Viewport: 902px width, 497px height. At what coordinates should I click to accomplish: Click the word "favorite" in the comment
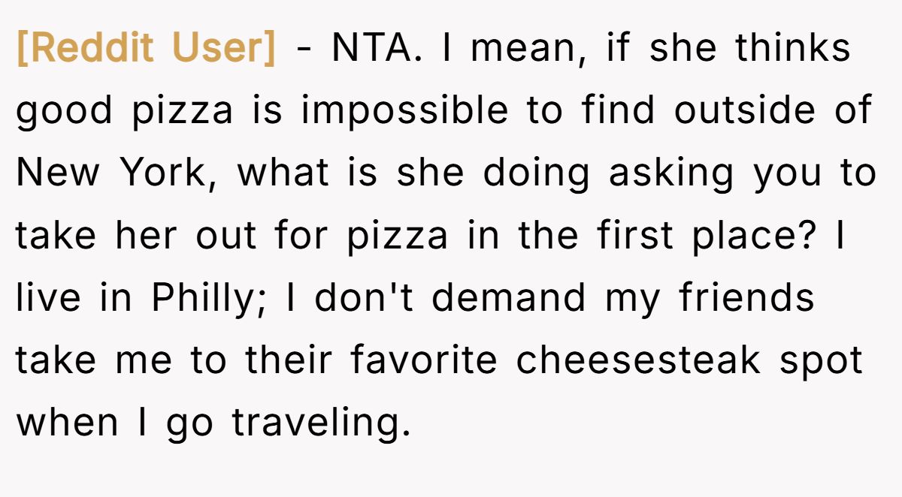(423, 360)
